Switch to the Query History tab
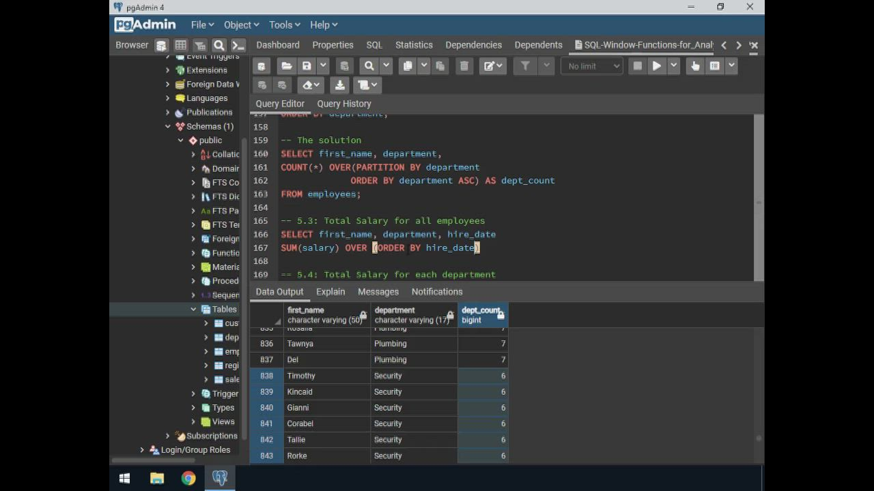Image resolution: width=874 pixels, height=491 pixels. [x=343, y=104]
